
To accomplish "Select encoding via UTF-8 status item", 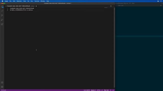I will point(99,90).
